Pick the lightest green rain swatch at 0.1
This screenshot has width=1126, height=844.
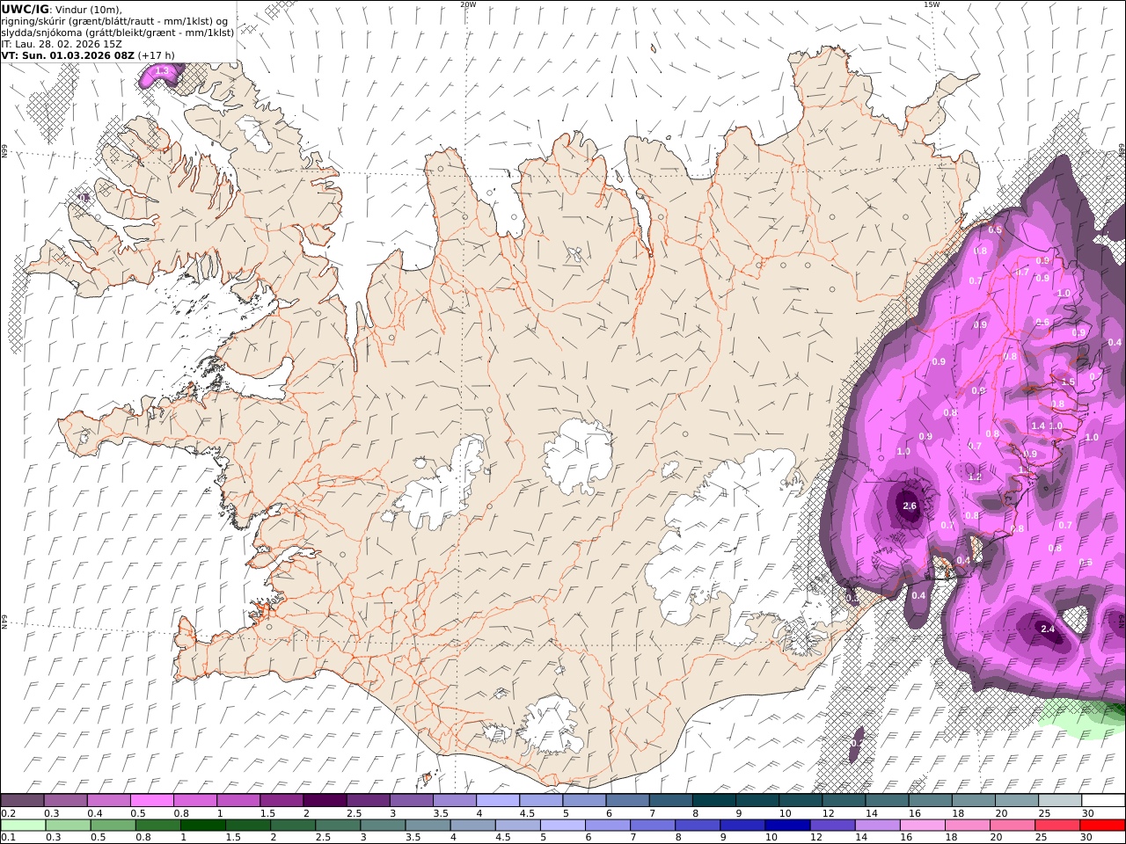[x=23, y=826]
